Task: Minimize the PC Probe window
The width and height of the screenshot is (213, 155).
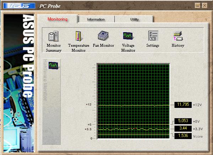Action: tap(197, 6)
